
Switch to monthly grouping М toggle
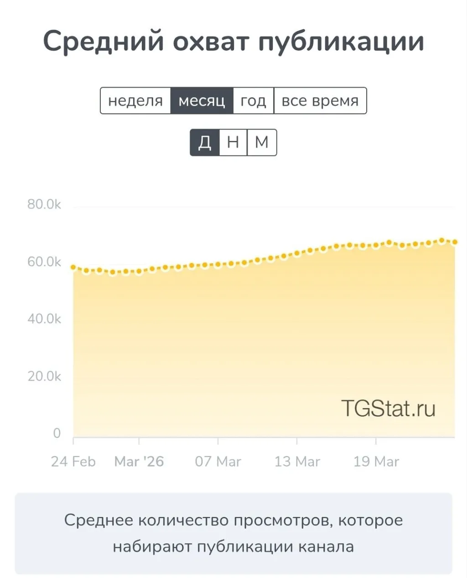pyautogui.click(x=262, y=143)
